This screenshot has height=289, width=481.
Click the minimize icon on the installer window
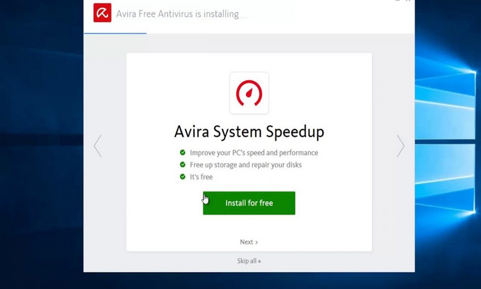point(397,1)
